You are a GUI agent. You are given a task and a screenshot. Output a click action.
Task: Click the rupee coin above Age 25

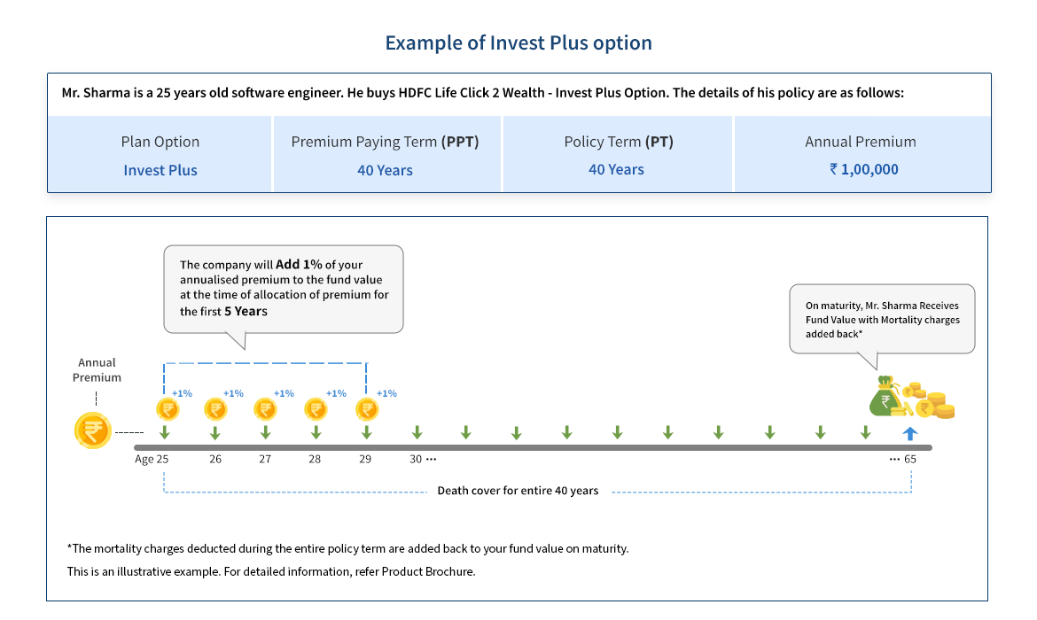(x=166, y=409)
